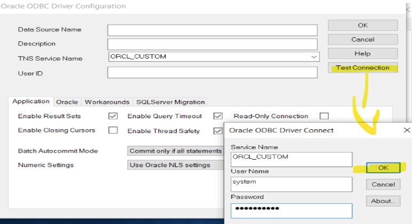Click the Test Connection button
Image resolution: width=412 pixels, height=224 pixels.
362,68
